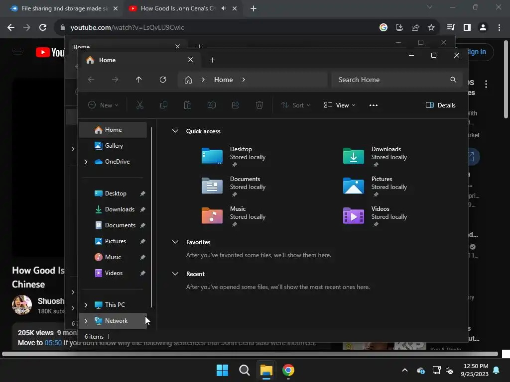
Task: Open the New dropdown in toolbar
Action: click(x=103, y=105)
